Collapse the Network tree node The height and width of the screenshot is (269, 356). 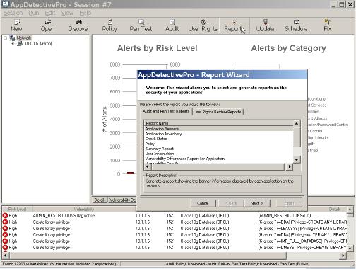[5, 38]
